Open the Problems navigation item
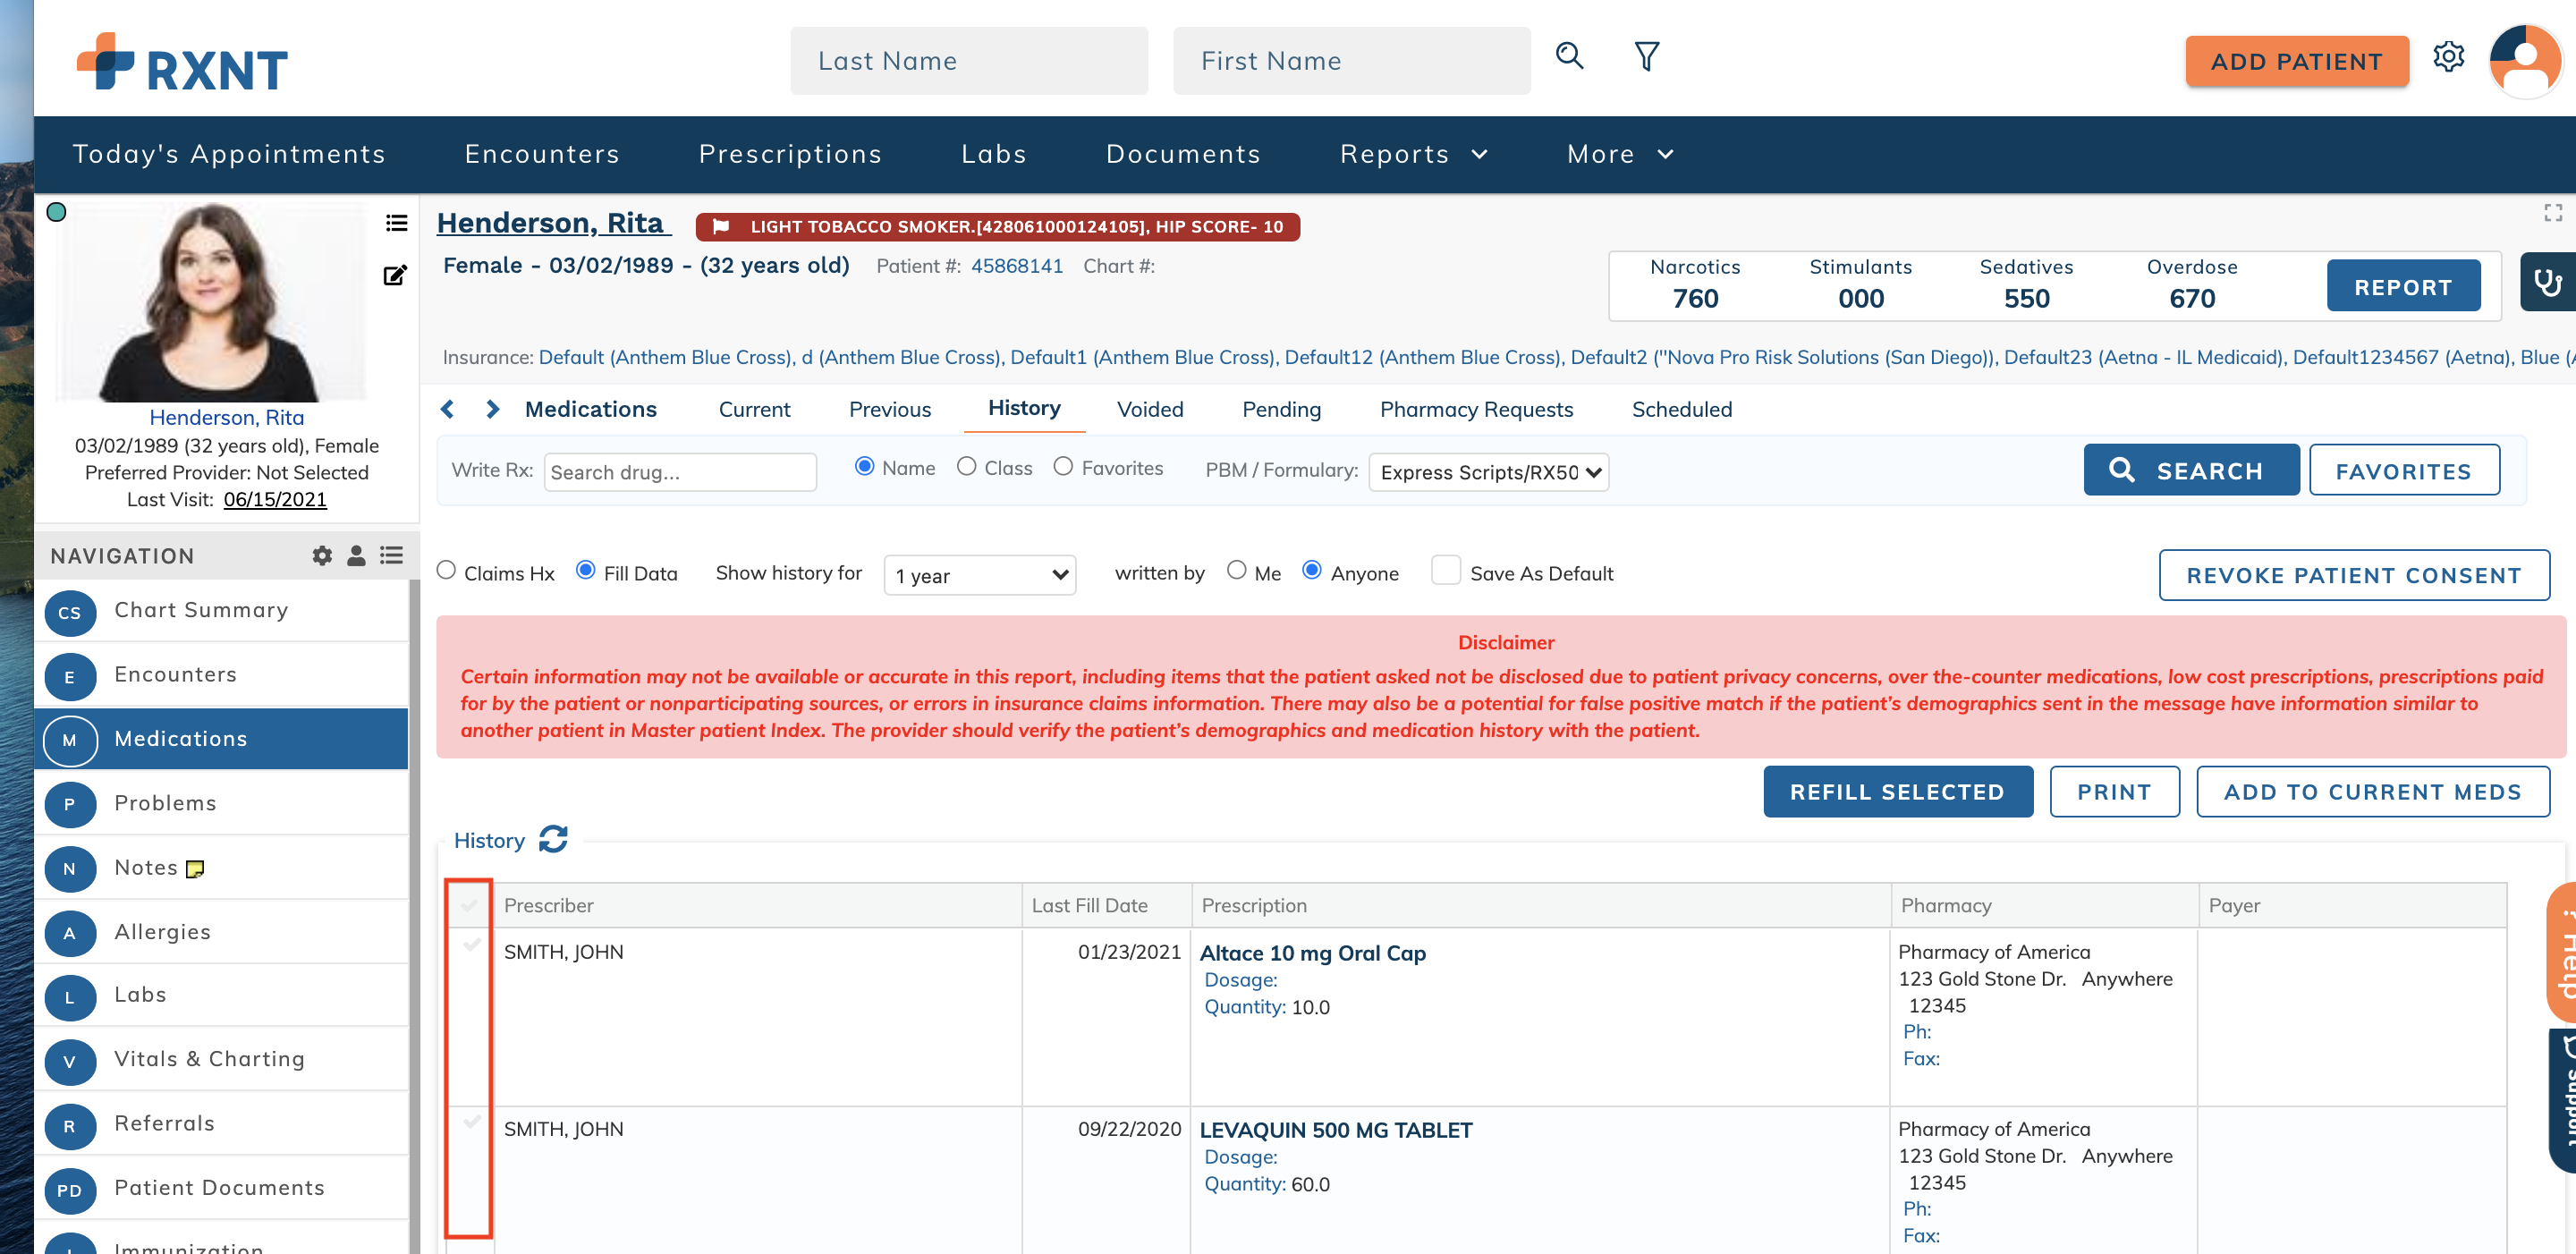Viewport: 2576px width, 1254px height. click(x=165, y=803)
